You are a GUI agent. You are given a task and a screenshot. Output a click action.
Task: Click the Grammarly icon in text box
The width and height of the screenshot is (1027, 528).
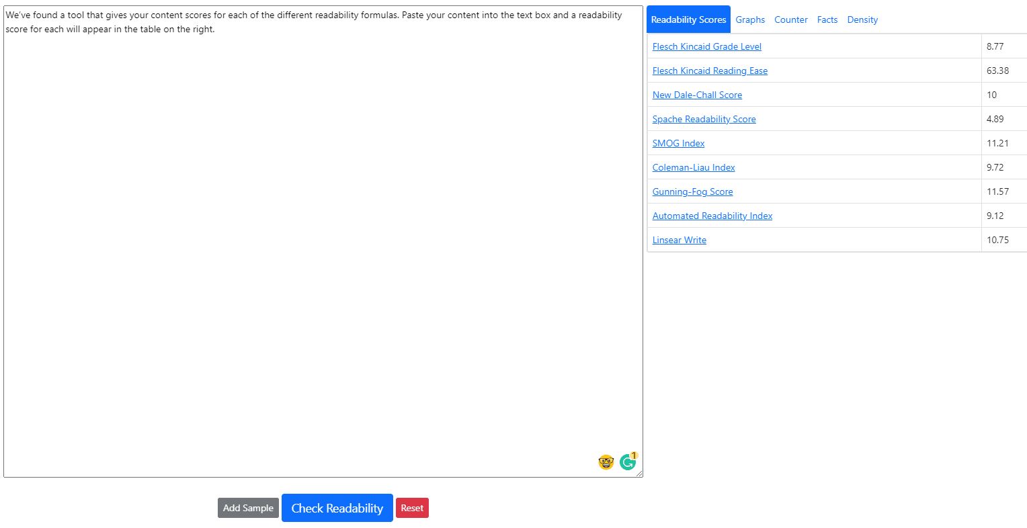[x=627, y=462]
